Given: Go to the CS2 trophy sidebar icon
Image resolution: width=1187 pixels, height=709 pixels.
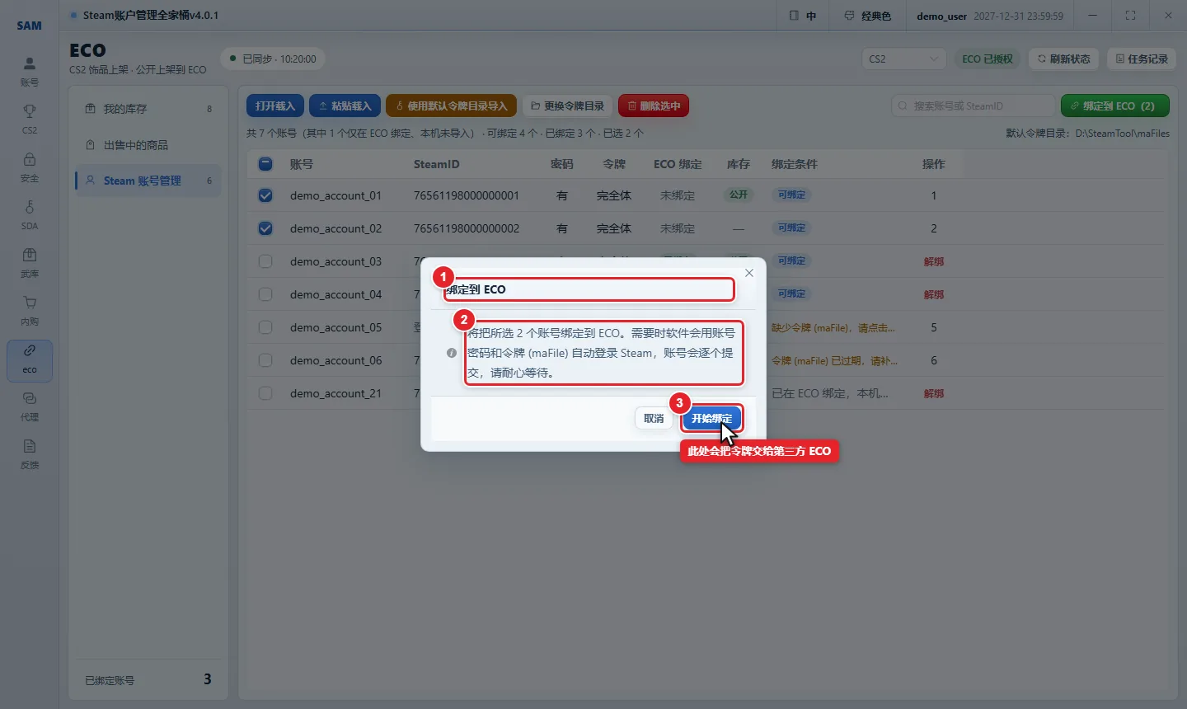Looking at the screenshot, I should click(x=30, y=119).
